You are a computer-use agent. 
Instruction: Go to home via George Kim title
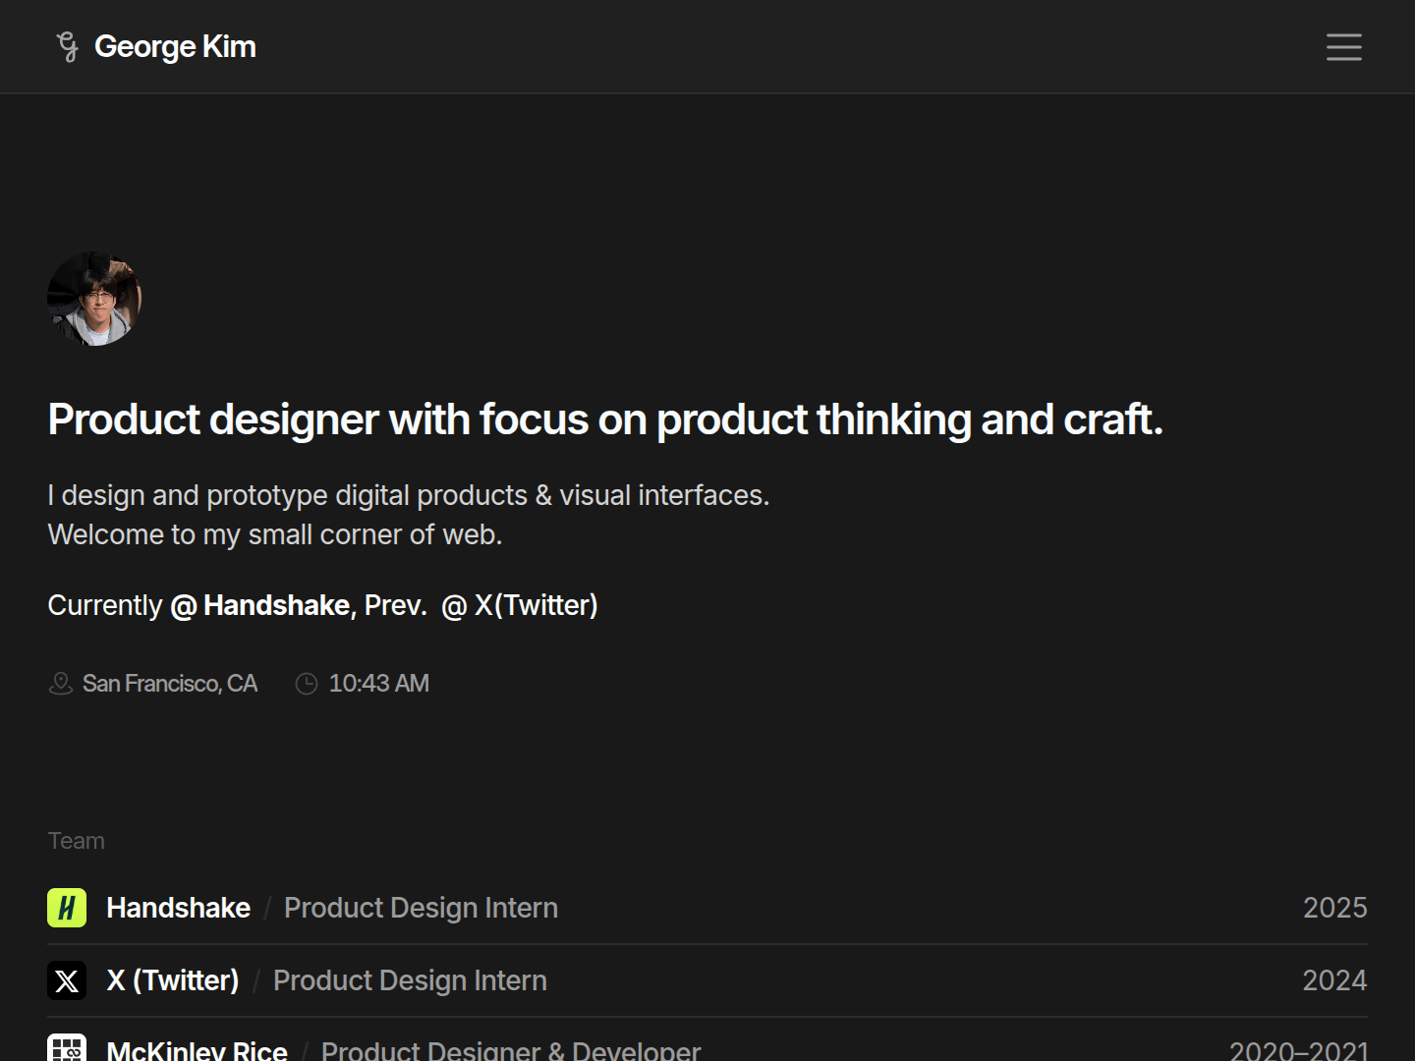pos(175,46)
